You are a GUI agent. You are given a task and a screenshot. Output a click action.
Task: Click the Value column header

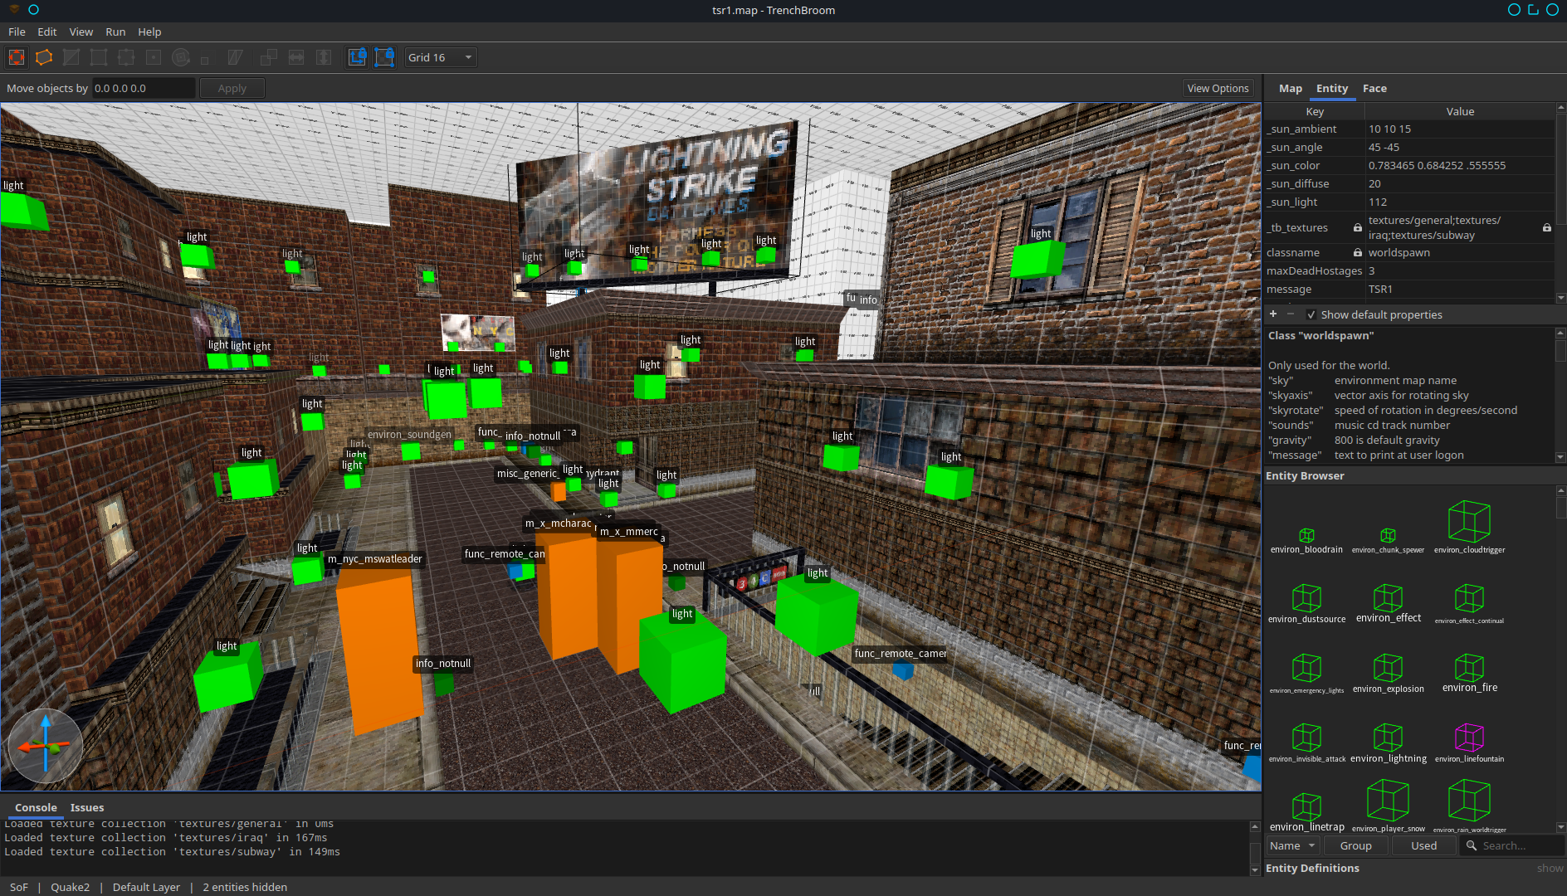1460,111
